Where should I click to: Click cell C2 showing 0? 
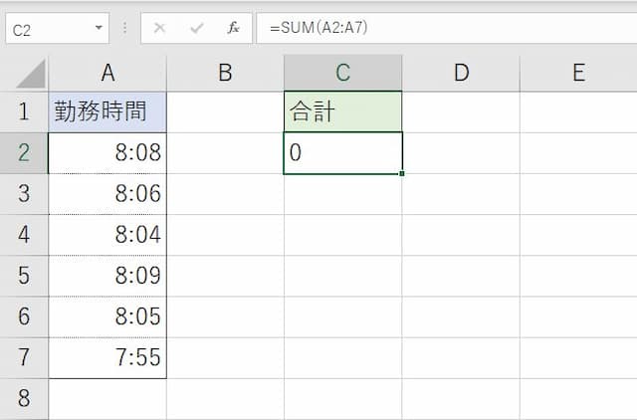point(342,153)
